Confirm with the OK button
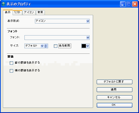The width and height of the screenshot is (139, 113). tap(115, 105)
